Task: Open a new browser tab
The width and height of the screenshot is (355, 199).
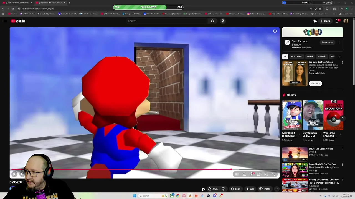Action: tap(69, 3)
